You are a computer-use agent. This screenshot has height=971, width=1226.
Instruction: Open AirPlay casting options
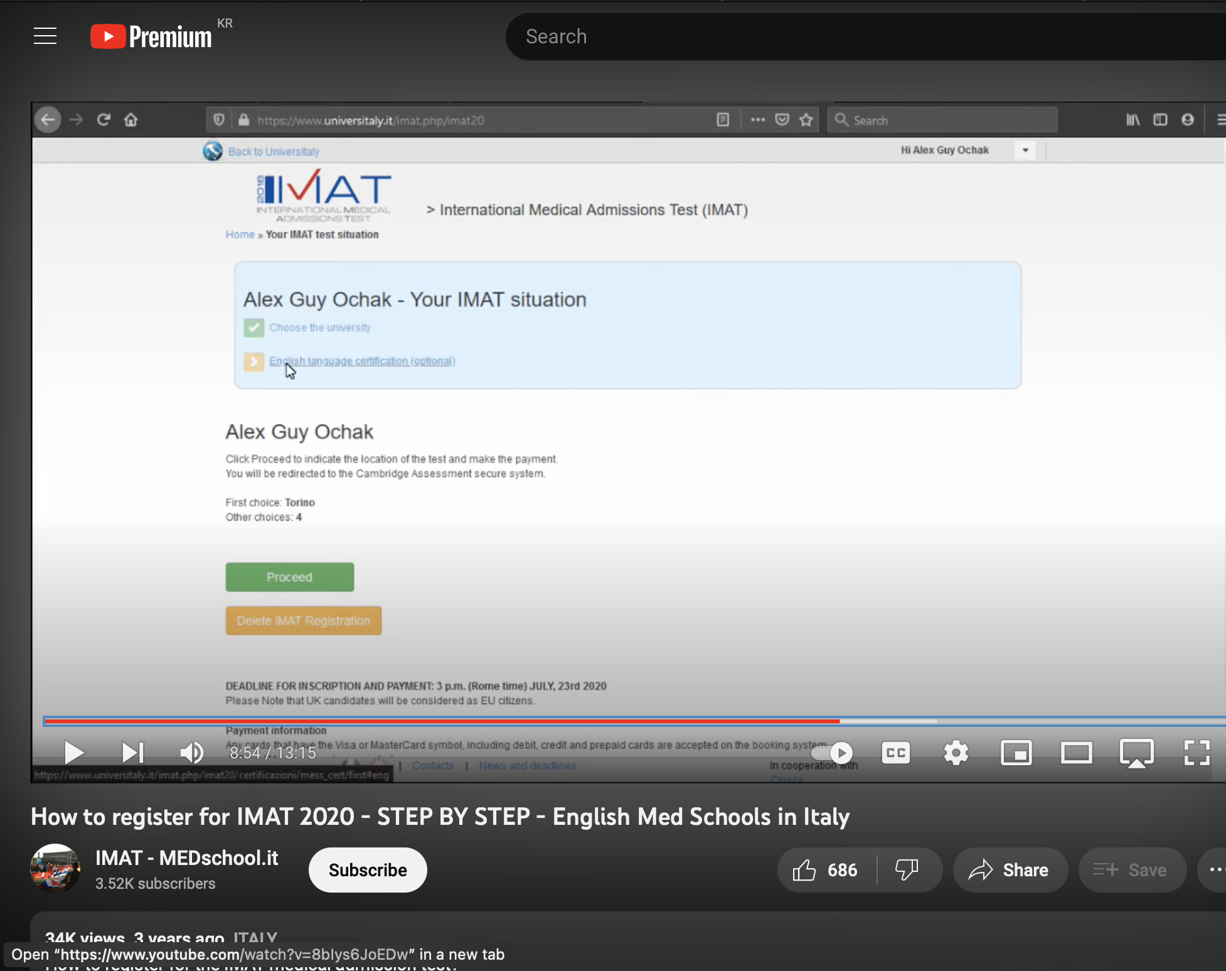(1136, 753)
